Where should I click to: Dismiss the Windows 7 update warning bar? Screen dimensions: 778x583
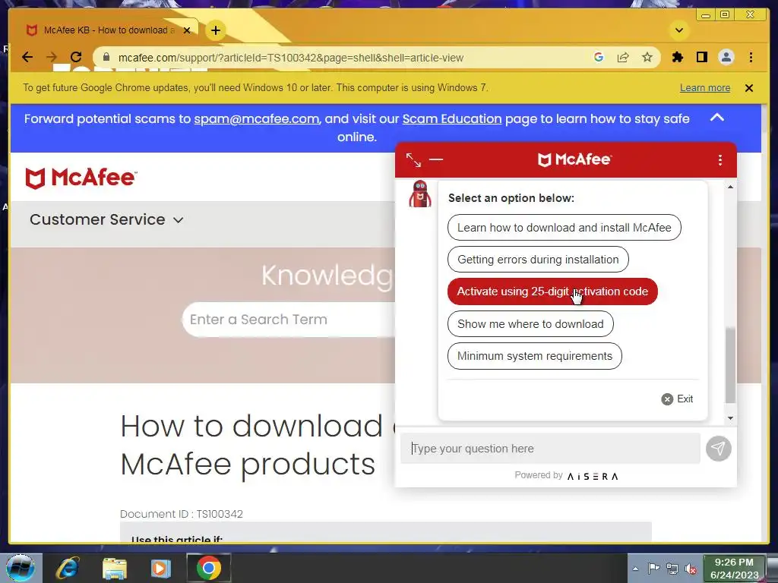(749, 88)
